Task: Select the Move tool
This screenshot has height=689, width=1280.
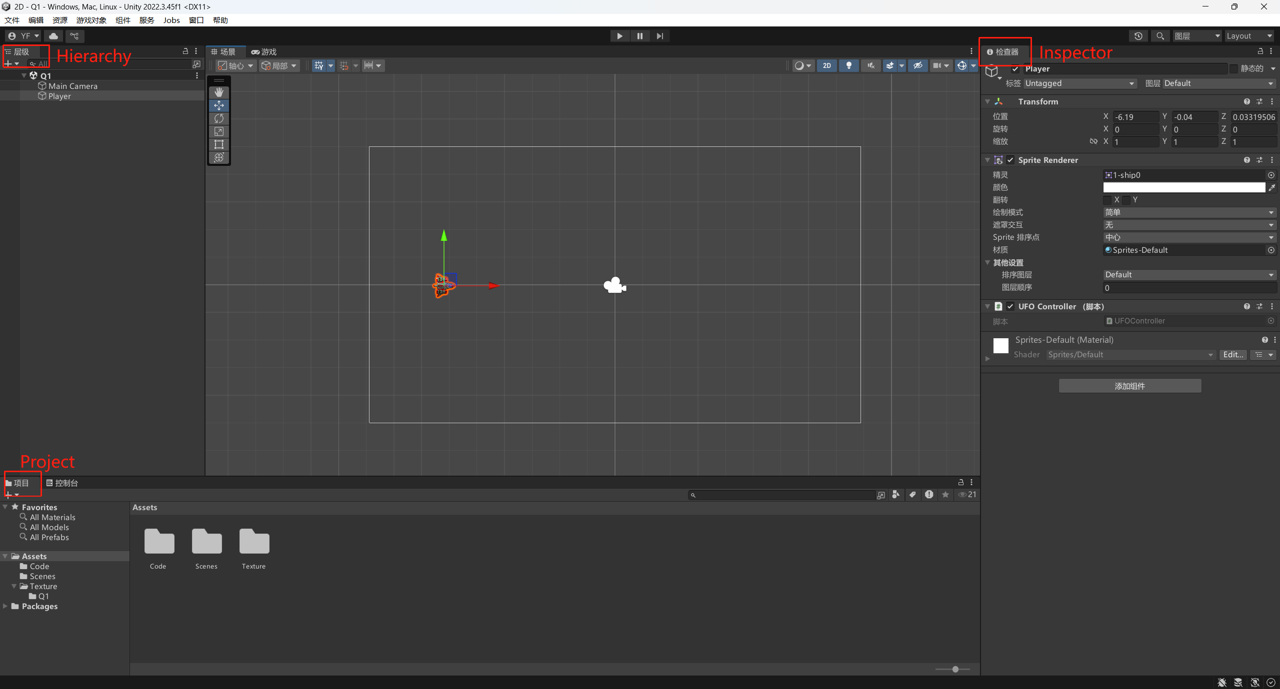Action: coord(218,105)
